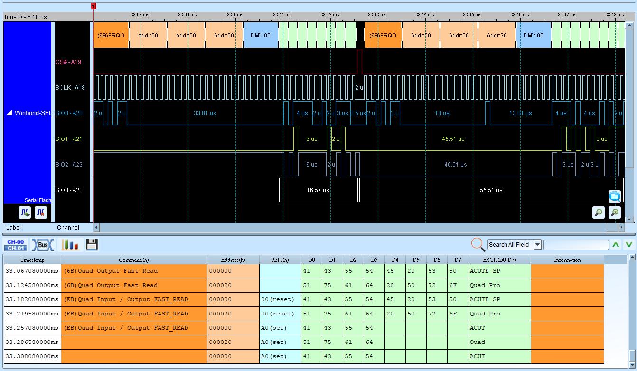
Task: Click the search magnifier icon
Action: (x=478, y=244)
